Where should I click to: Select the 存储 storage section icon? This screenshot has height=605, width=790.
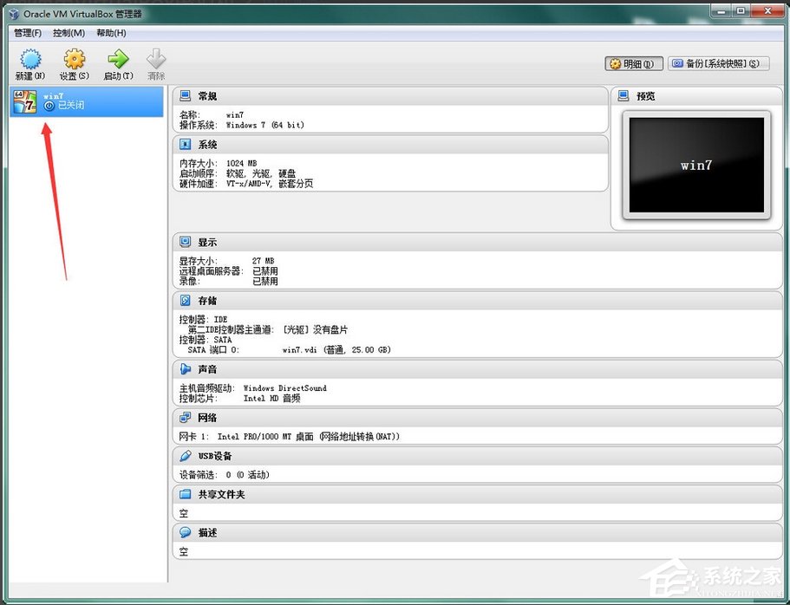coord(184,301)
